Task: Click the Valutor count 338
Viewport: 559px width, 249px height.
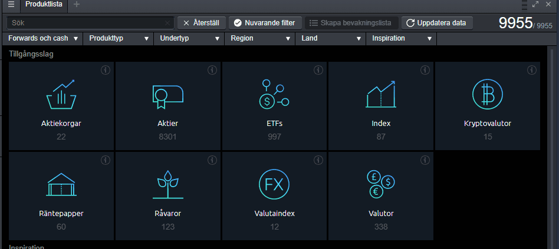Action: pos(381,227)
